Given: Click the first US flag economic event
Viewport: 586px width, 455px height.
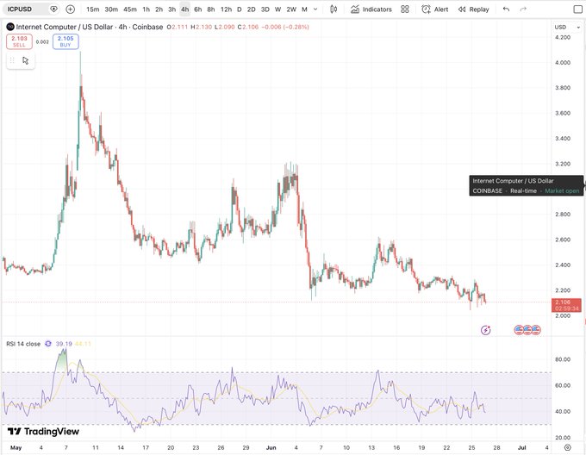Looking at the screenshot, I should [519, 330].
